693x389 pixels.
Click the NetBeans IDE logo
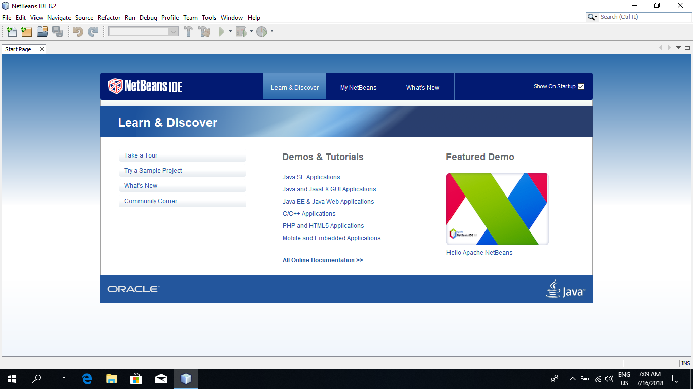tap(145, 86)
